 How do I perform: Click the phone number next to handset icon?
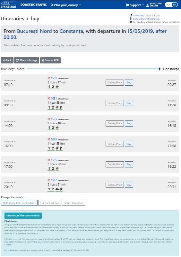140,15
